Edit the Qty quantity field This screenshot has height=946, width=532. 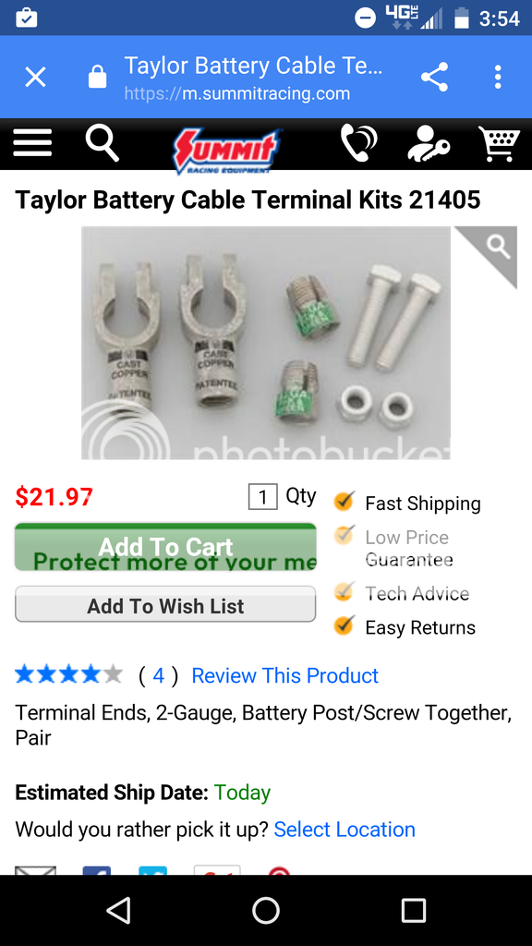coord(263,497)
